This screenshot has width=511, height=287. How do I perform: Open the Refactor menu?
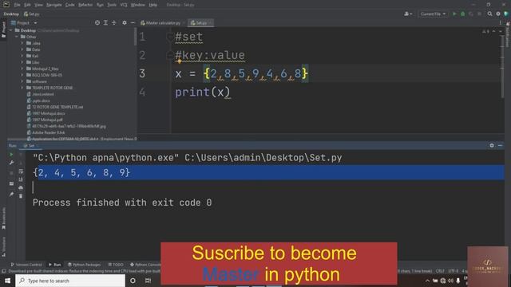[85, 5]
